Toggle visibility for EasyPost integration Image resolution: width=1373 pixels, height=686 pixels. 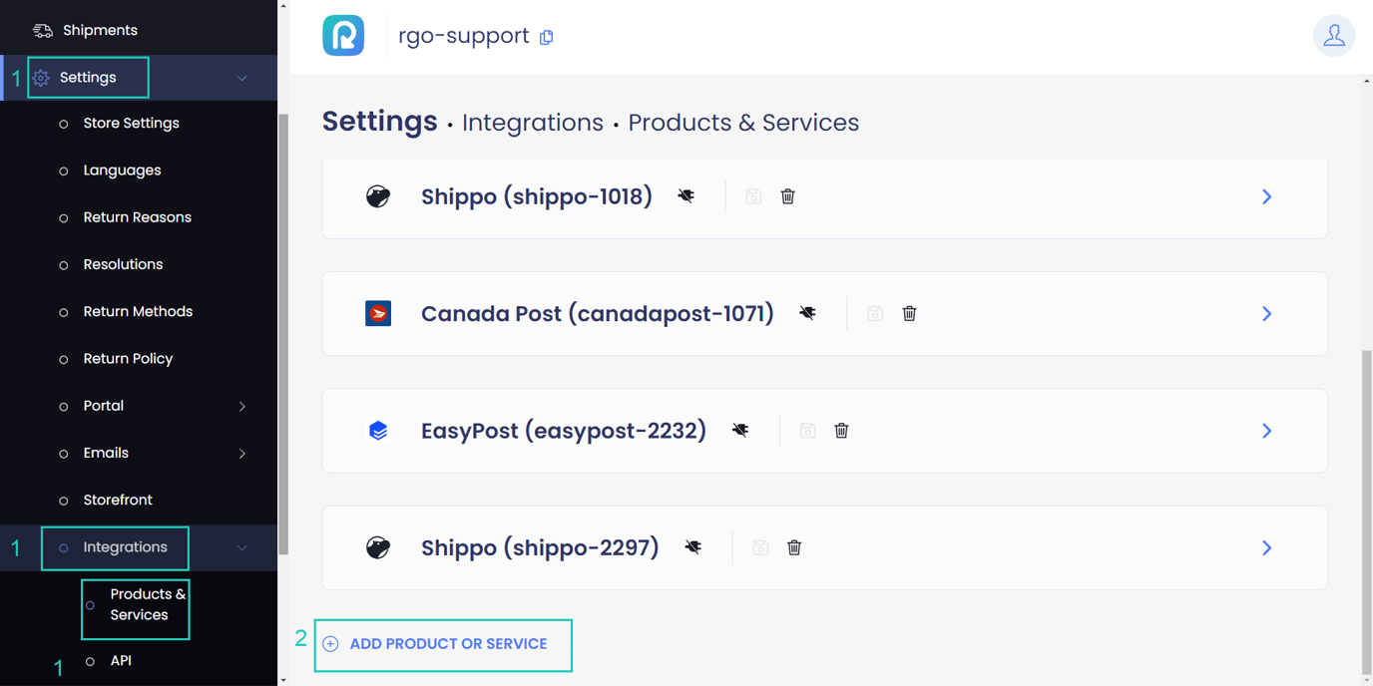click(739, 430)
